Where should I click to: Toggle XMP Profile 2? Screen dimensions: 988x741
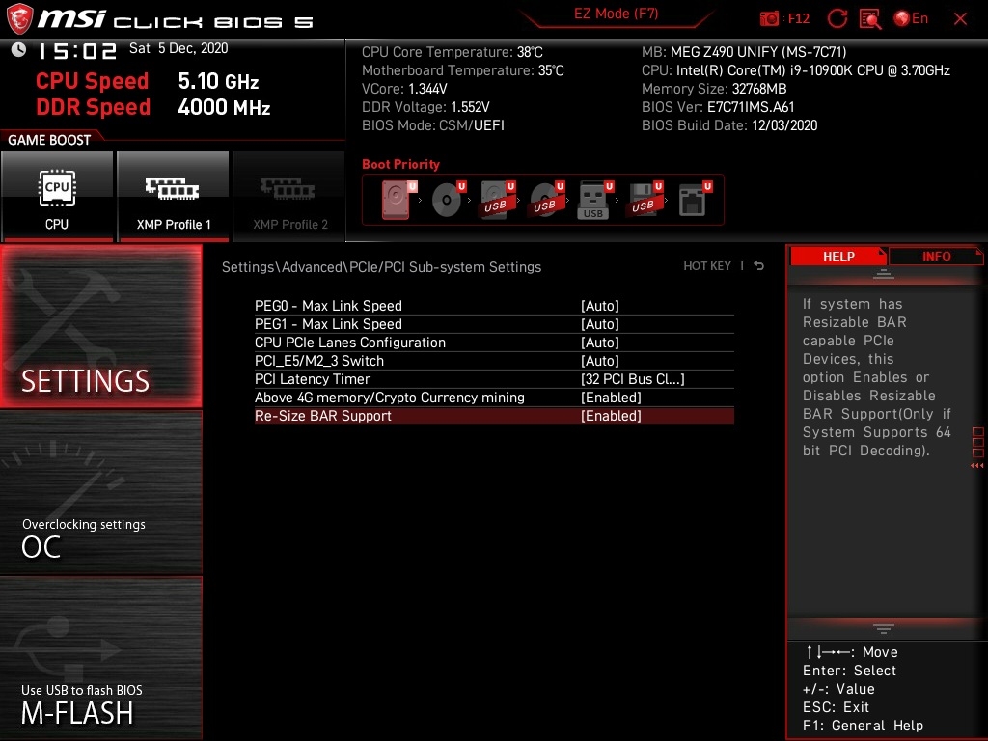(289, 197)
